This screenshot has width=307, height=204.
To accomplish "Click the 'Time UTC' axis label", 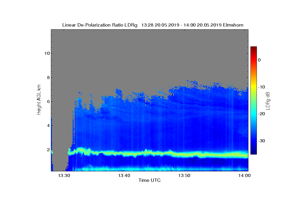I will (150, 180).
